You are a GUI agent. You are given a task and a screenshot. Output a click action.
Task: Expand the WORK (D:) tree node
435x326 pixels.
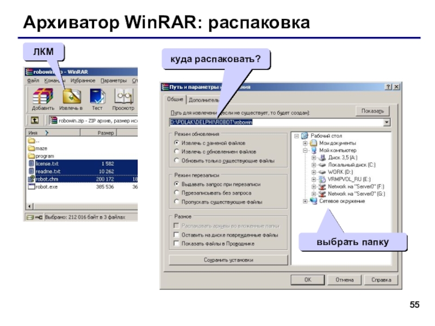[x=314, y=172]
